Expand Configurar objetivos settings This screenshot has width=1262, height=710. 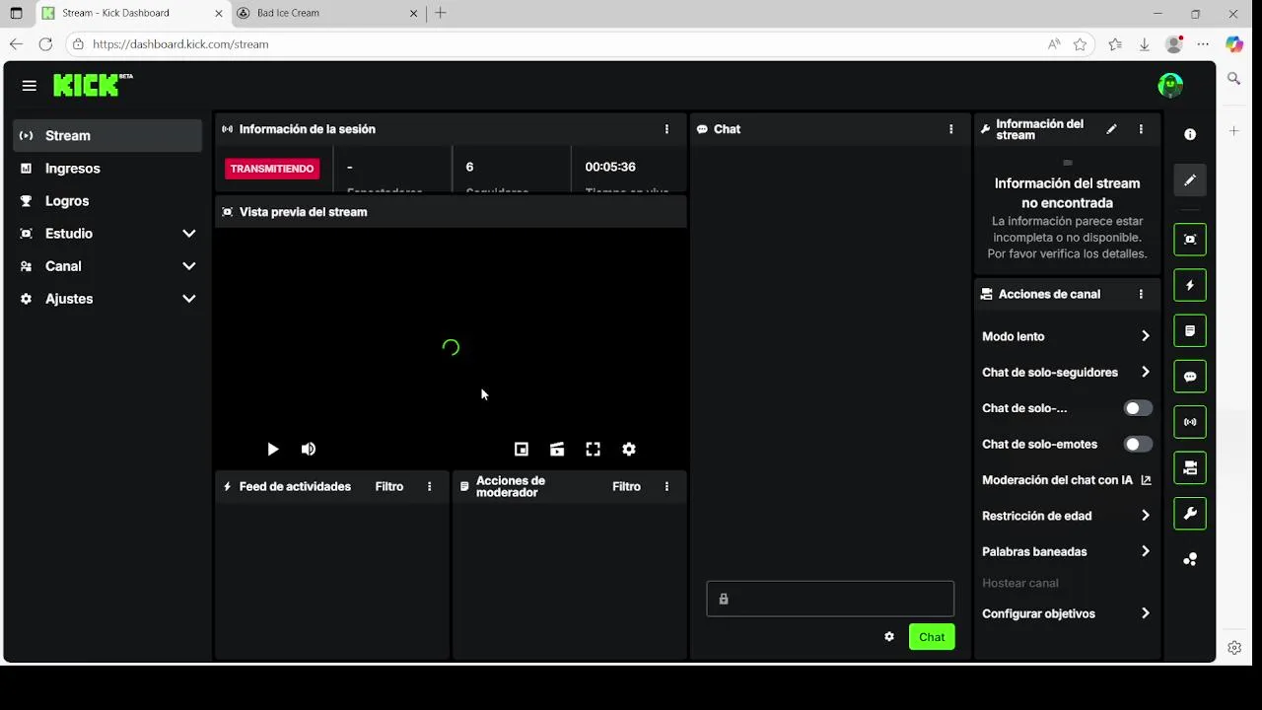tap(1067, 613)
